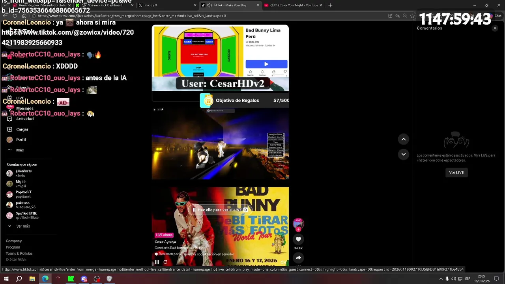The image size is (505, 284).
Task: Click the browser home icon
Action: click(x=24, y=16)
